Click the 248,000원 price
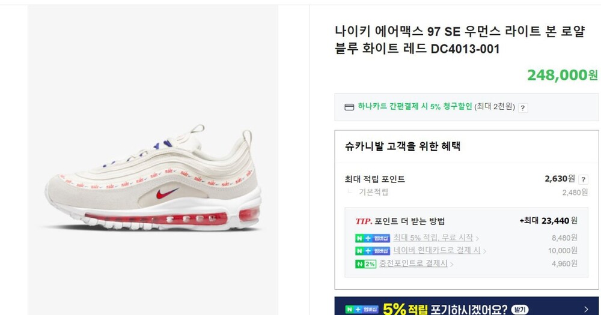Image resolution: width=601 pixels, height=315 pixels. [563, 75]
